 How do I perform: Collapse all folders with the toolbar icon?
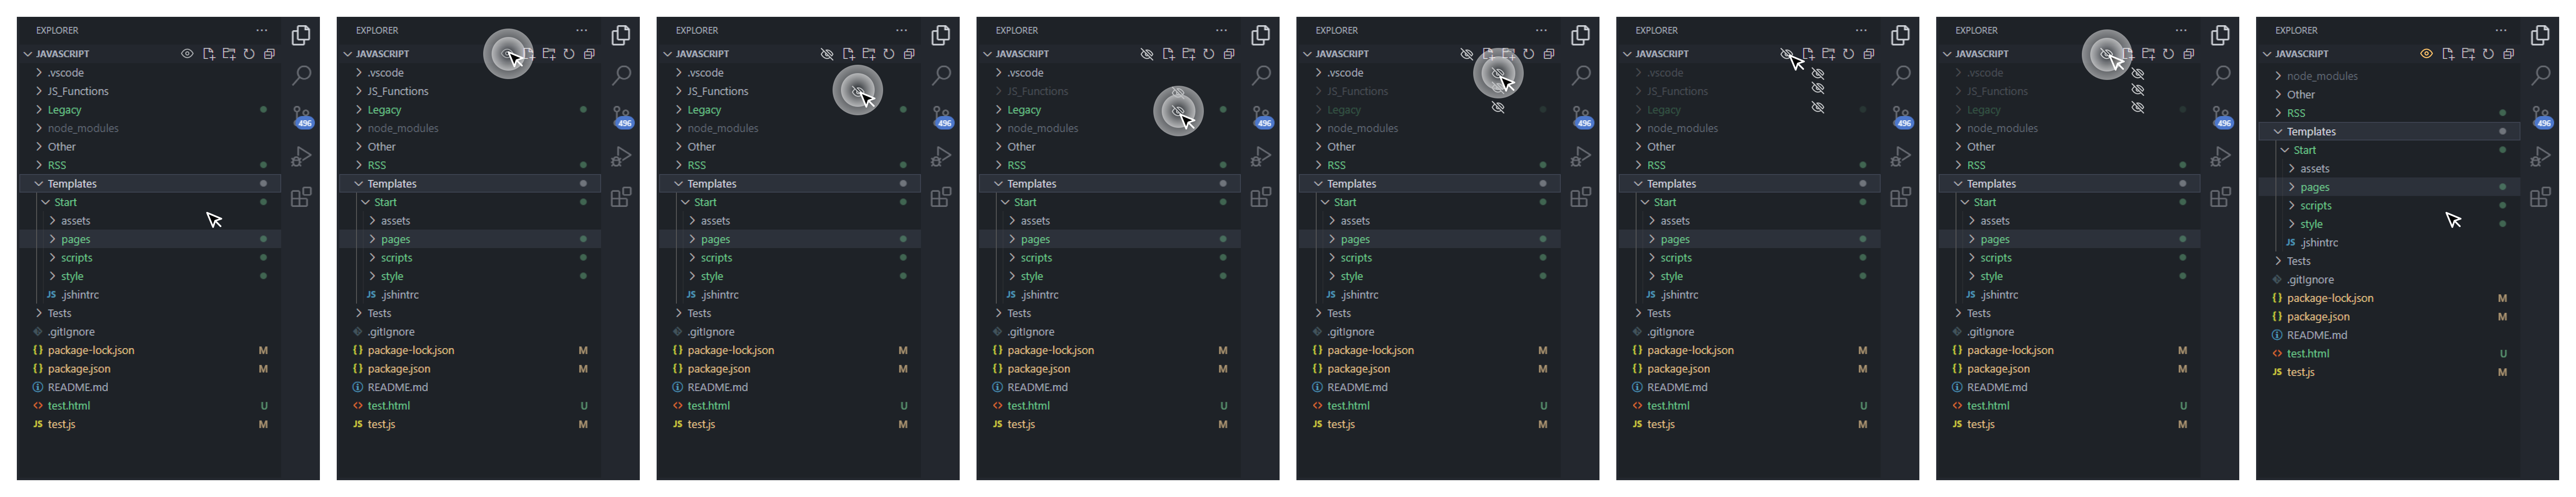(x=268, y=53)
